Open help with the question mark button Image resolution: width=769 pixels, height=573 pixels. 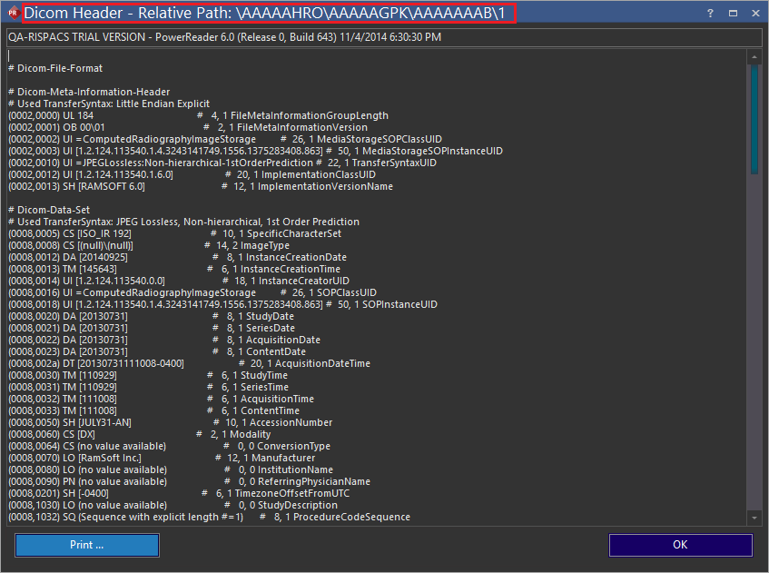coord(710,14)
